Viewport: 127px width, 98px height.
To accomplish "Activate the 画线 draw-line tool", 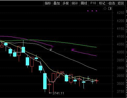I will click(x=84, y=3).
